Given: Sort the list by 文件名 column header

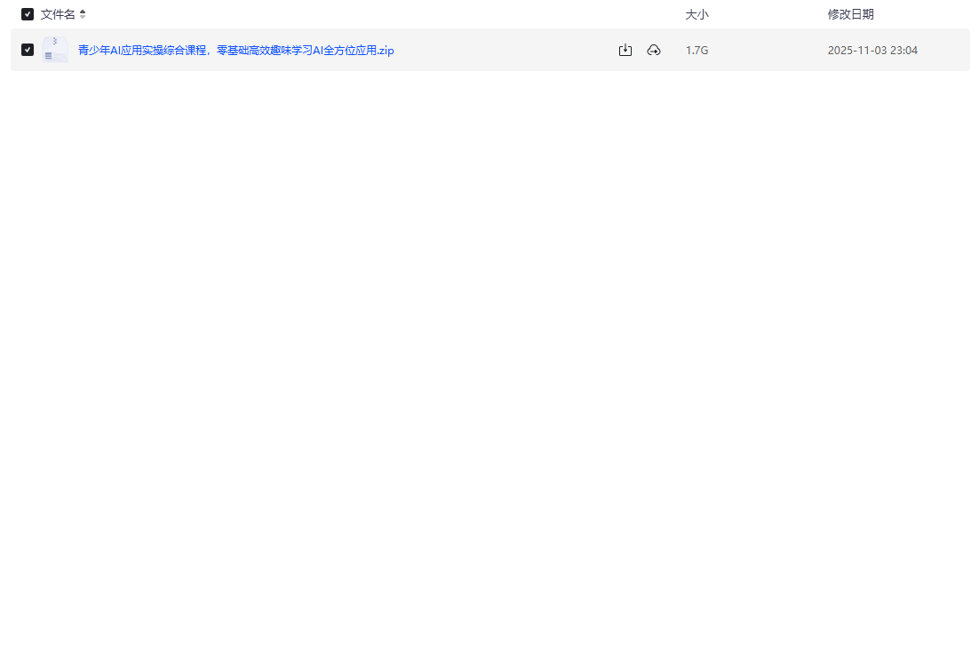Looking at the screenshot, I should (x=58, y=14).
